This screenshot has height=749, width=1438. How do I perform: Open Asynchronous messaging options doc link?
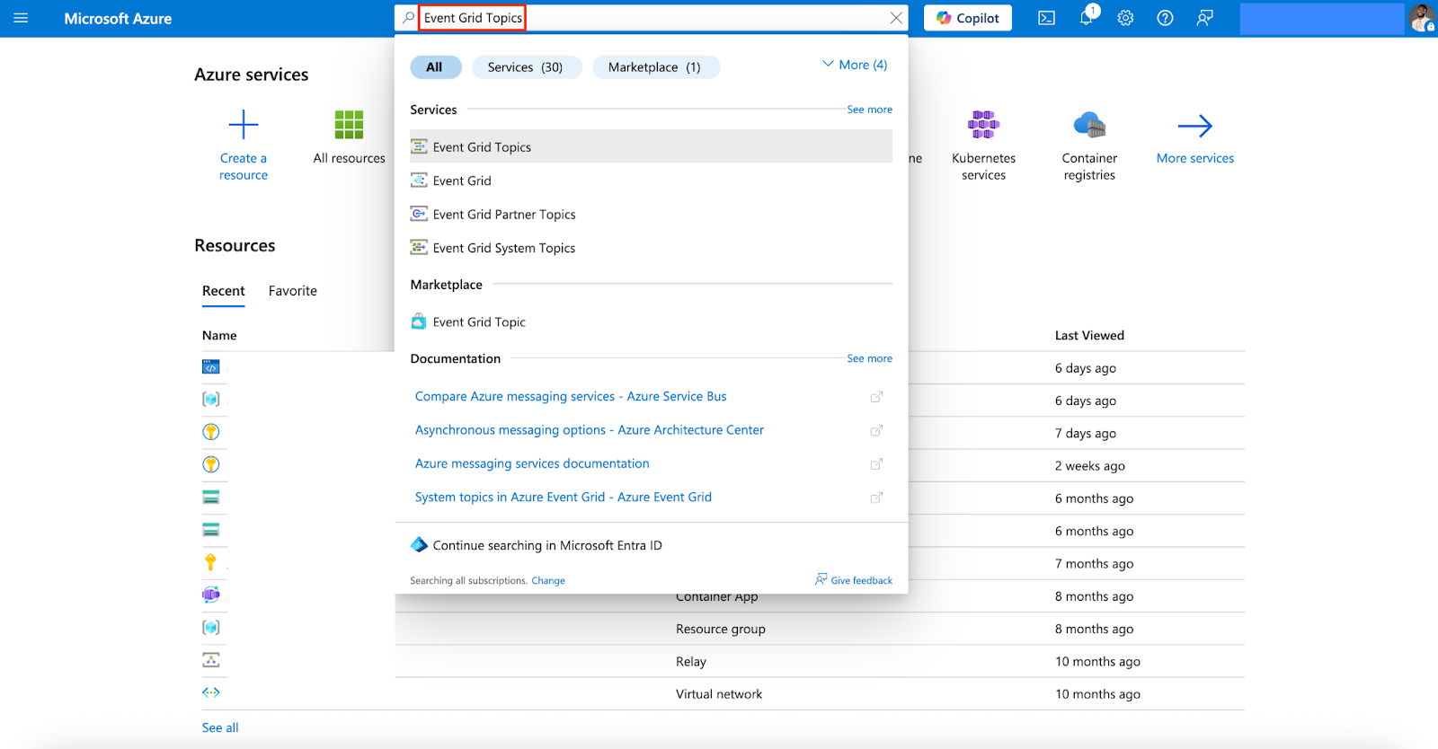590,430
